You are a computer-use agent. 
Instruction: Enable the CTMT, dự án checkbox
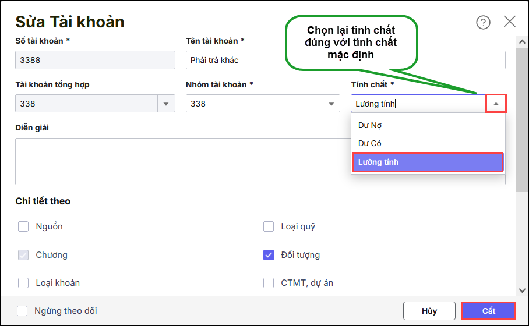click(269, 283)
